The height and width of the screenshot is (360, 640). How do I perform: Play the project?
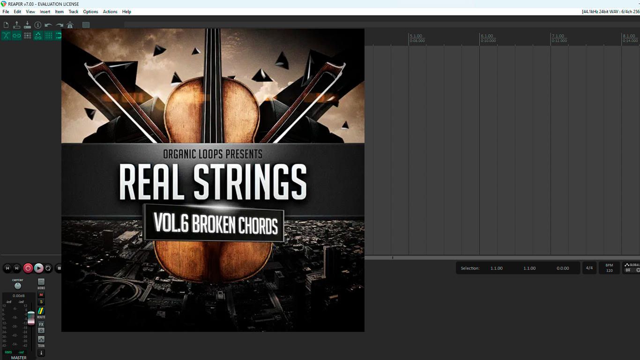(38, 268)
